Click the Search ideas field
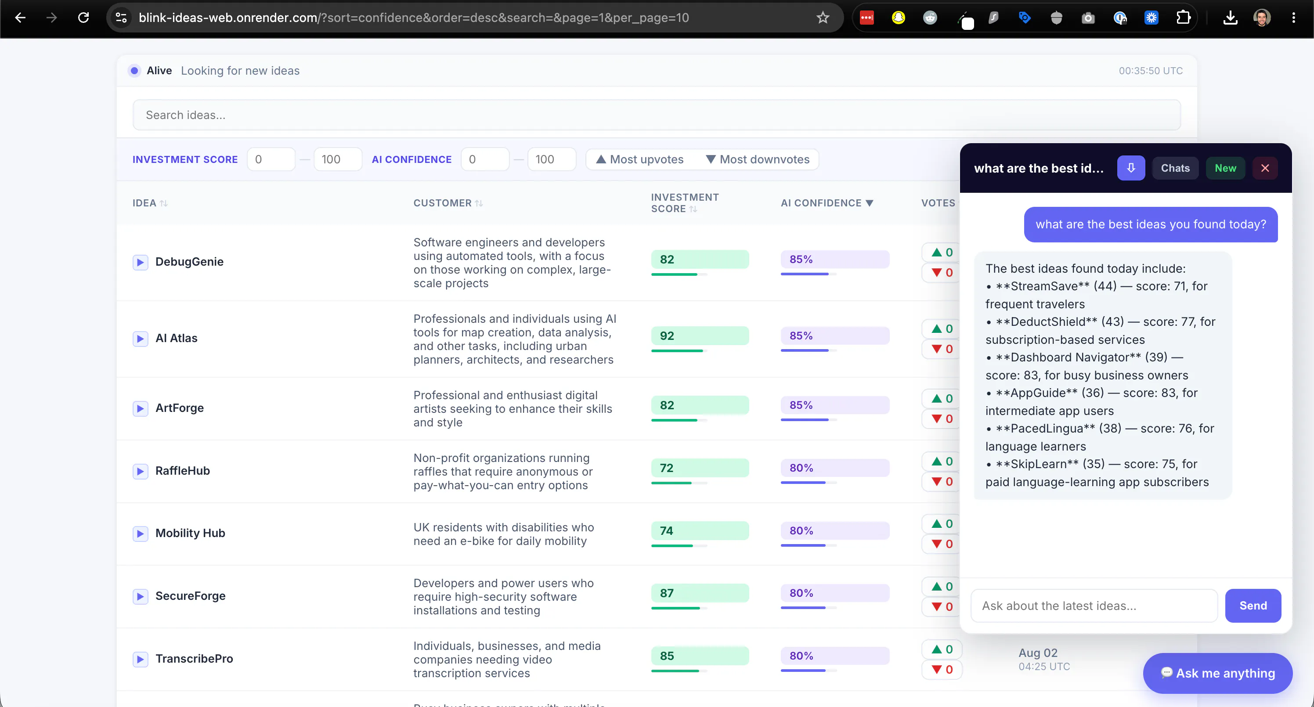 point(657,115)
